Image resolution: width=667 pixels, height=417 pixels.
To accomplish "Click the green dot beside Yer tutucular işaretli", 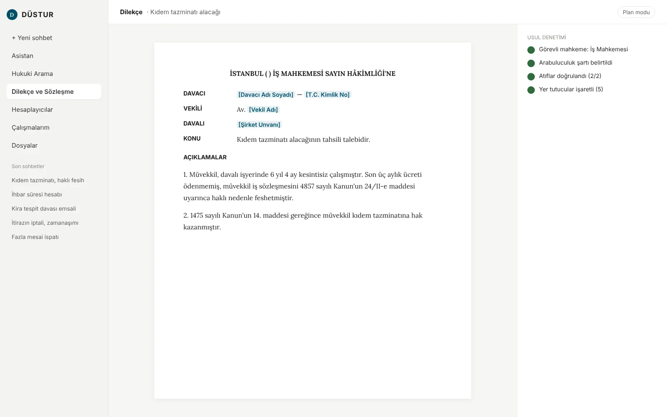I will [x=531, y=90].
